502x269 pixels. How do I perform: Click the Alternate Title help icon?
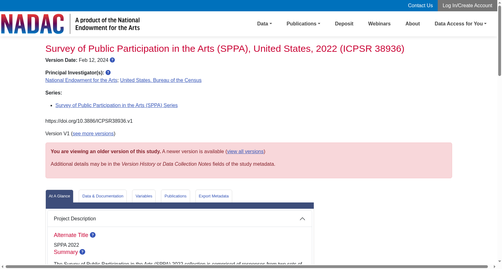click(x=93, y=235)
